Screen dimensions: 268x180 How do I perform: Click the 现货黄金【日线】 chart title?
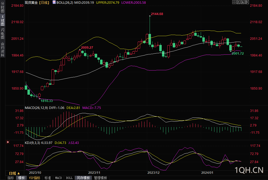tap(37, 2)
